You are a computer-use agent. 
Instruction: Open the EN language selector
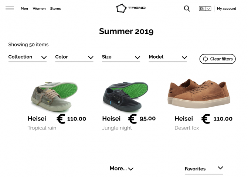pos(205,8)
